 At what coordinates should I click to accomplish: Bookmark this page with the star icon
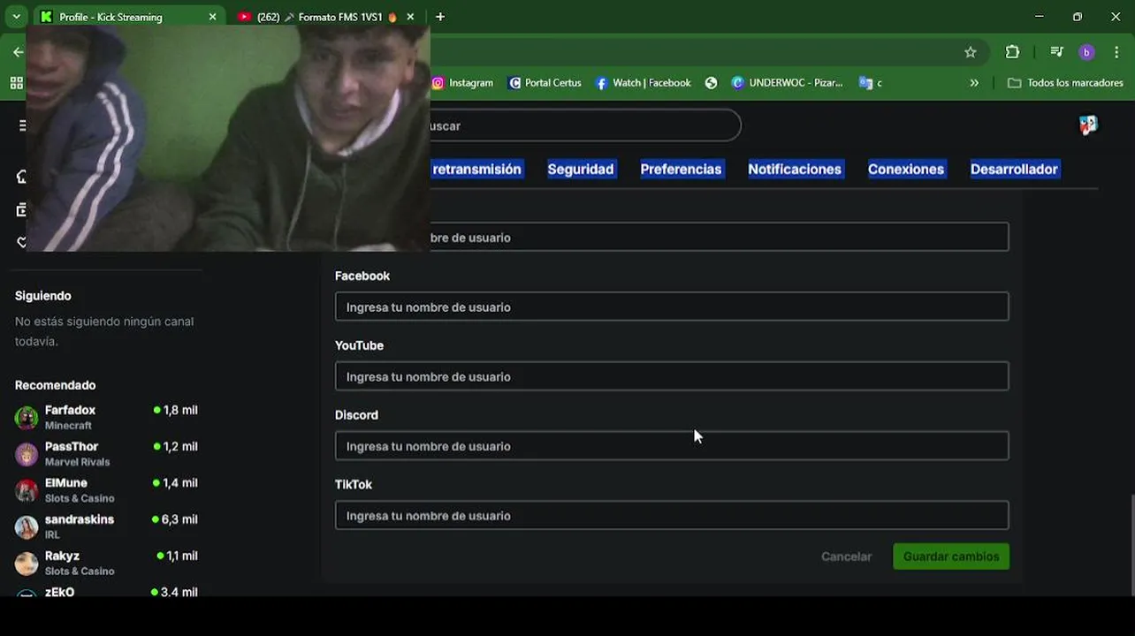point(971,52)
